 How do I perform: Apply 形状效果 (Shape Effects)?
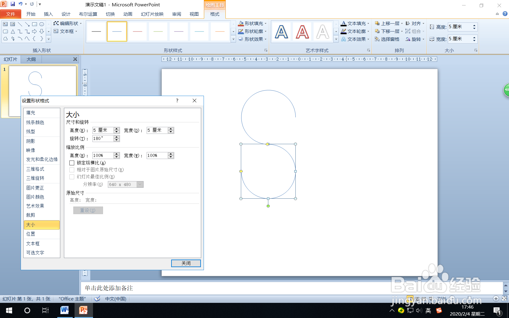click(252, 39)
